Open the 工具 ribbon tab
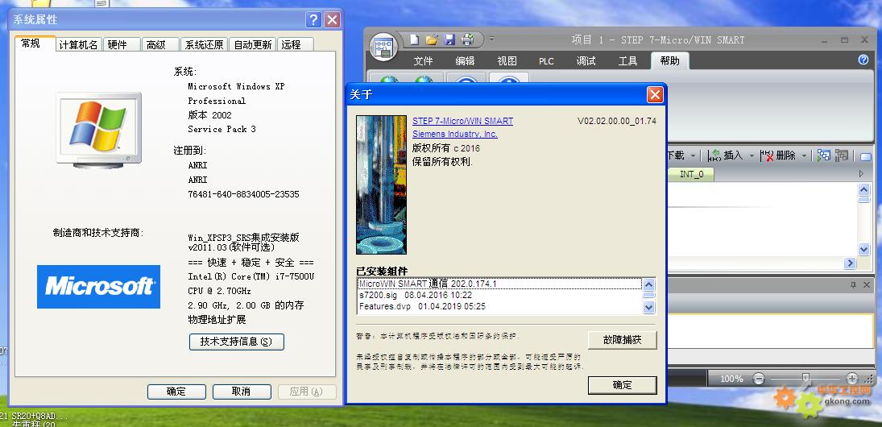 point(627,60)
